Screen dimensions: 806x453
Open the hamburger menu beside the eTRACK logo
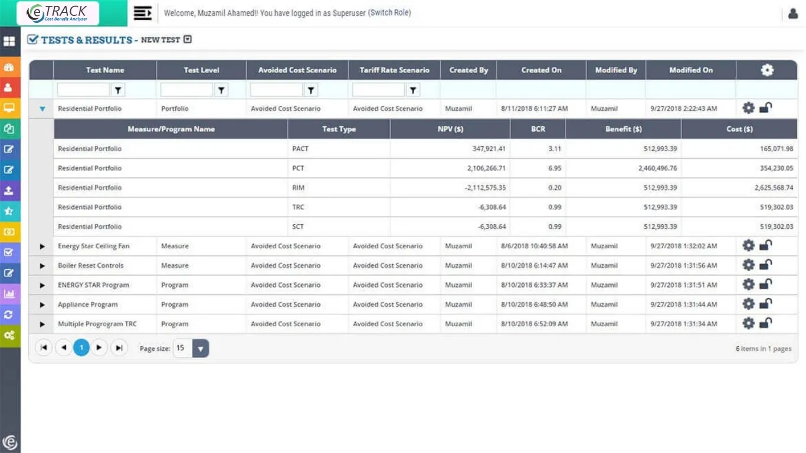click(x=142, y=12)
